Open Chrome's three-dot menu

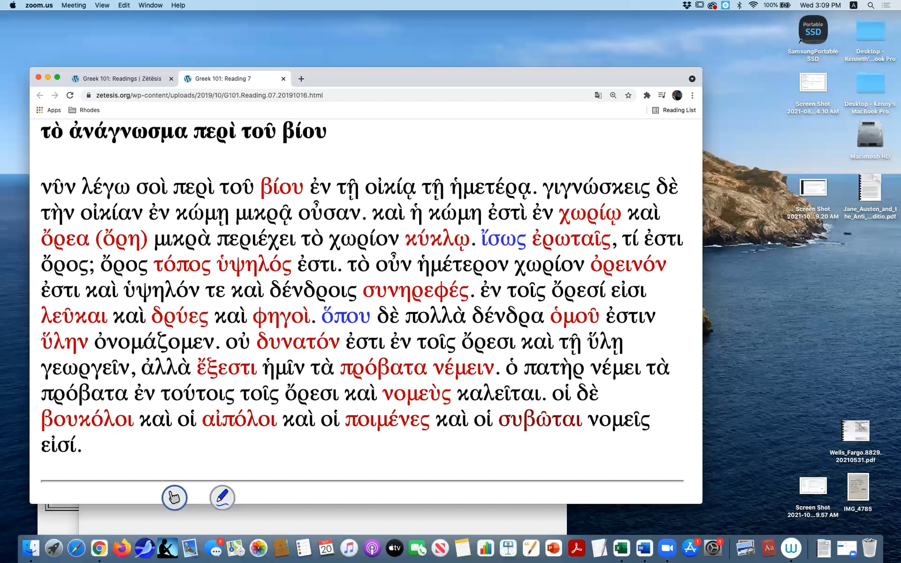(x=692, y=95)
